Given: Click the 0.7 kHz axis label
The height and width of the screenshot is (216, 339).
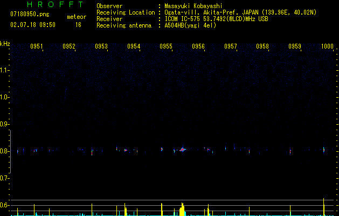Looking at the screenshot, I should click(x=5, y=178).
